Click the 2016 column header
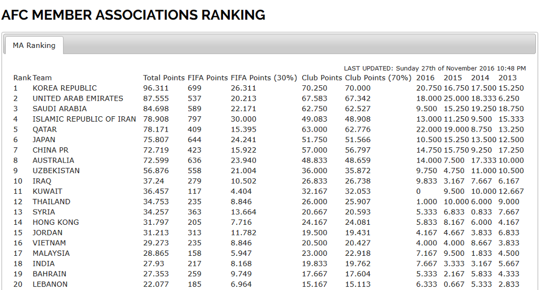The width and height of the screenshot is (540, 290). pos(426,78)
